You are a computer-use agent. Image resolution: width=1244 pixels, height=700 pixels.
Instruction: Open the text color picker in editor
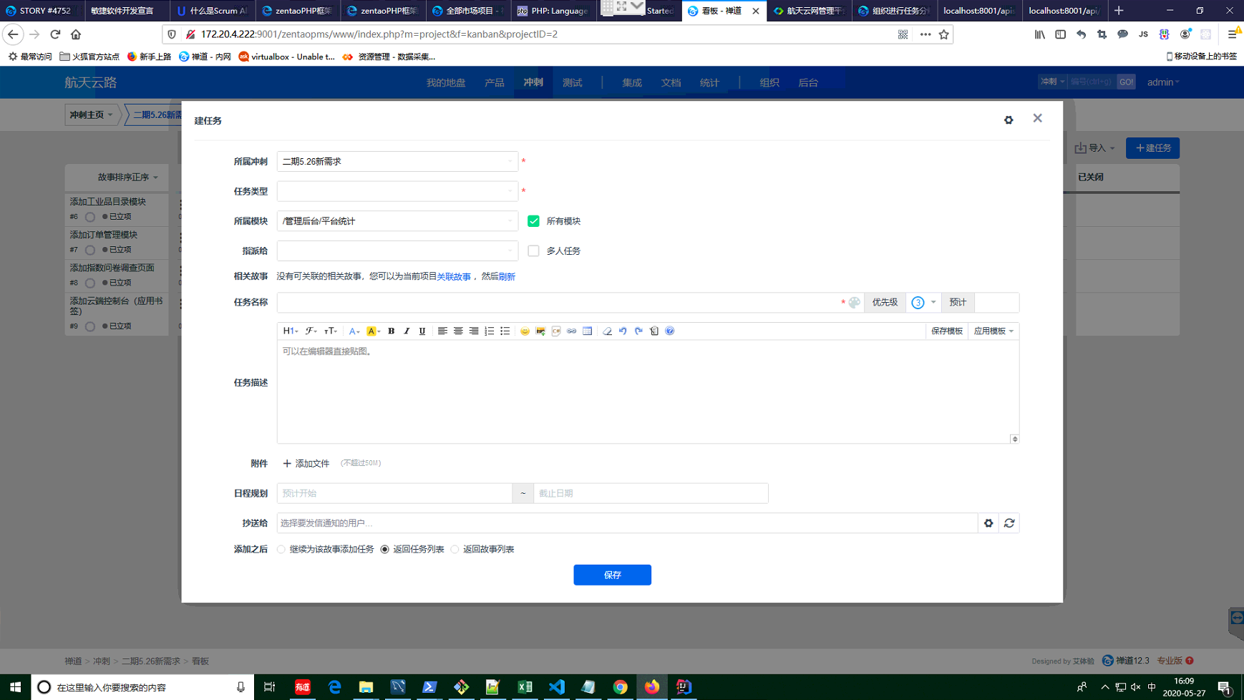tap(354, 331)
